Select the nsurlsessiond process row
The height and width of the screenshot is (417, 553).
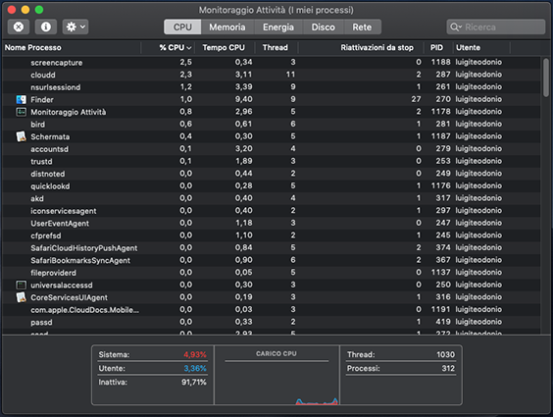272,87
